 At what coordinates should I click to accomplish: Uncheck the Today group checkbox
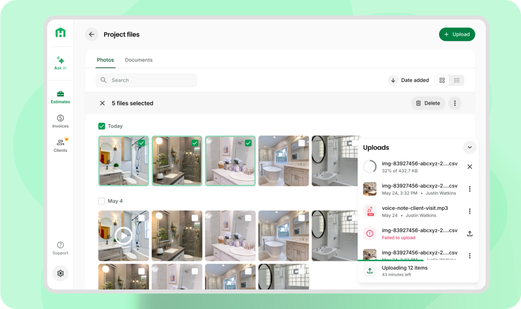tap(102, 126)
